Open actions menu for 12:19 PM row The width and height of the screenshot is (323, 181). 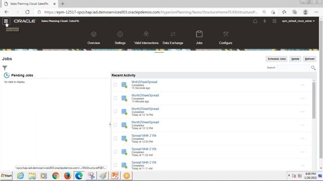coord(302,112)
